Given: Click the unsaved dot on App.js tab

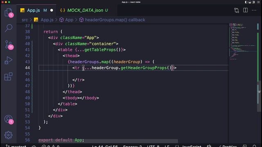Looking at the screenshot, I should (x=52, y=10).
